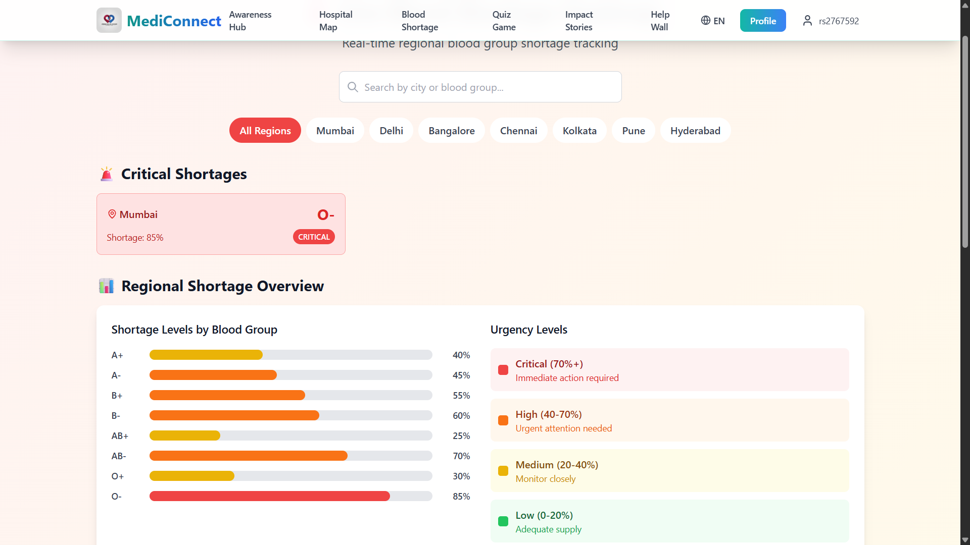Click the siren icon beside Critical Shortages
This screenshot has width=970, height=545.
coord(106,174)
